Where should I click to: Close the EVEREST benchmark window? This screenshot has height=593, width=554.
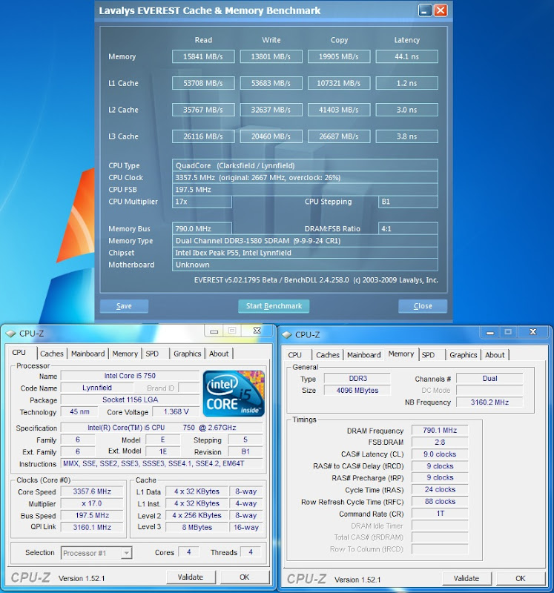(440, 10)
